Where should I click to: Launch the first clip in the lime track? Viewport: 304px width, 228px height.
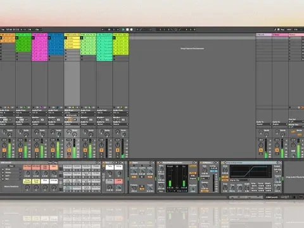click(114, 38)
